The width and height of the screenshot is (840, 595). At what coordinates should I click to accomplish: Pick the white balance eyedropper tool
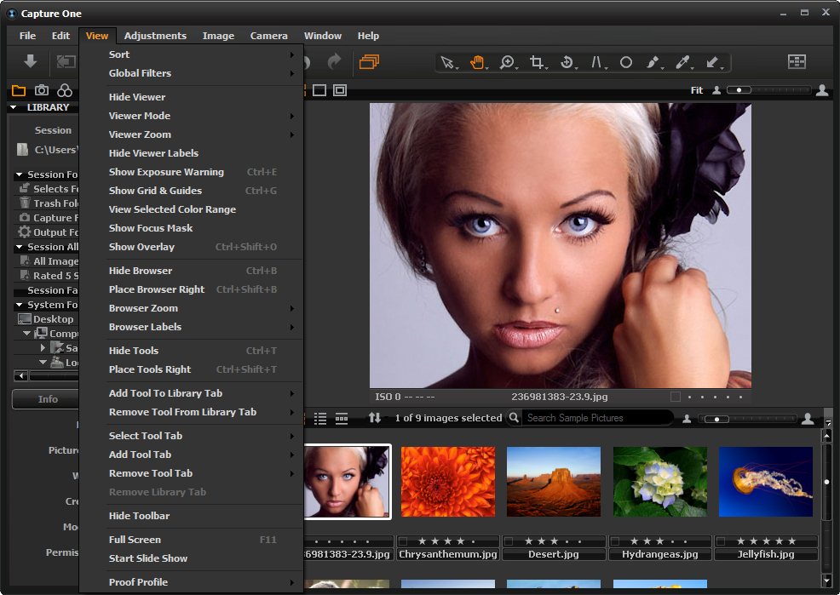tap(682, 62)
